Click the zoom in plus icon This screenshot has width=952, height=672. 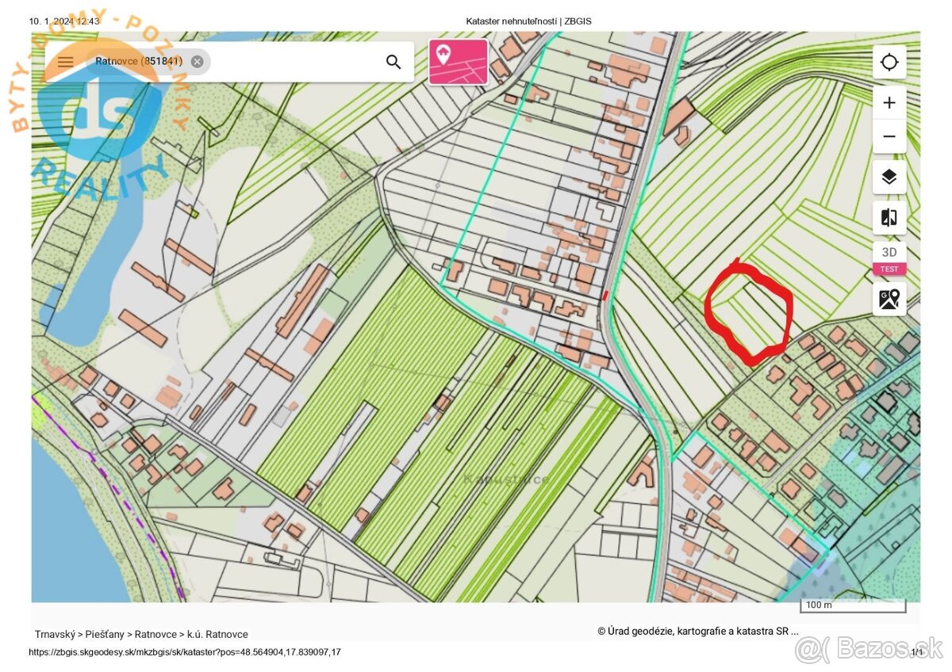[889, 101]
